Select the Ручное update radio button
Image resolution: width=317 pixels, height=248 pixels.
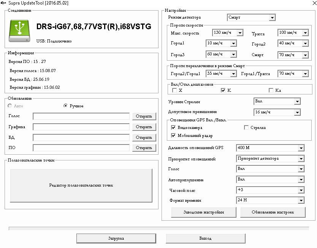pos(65,106)
